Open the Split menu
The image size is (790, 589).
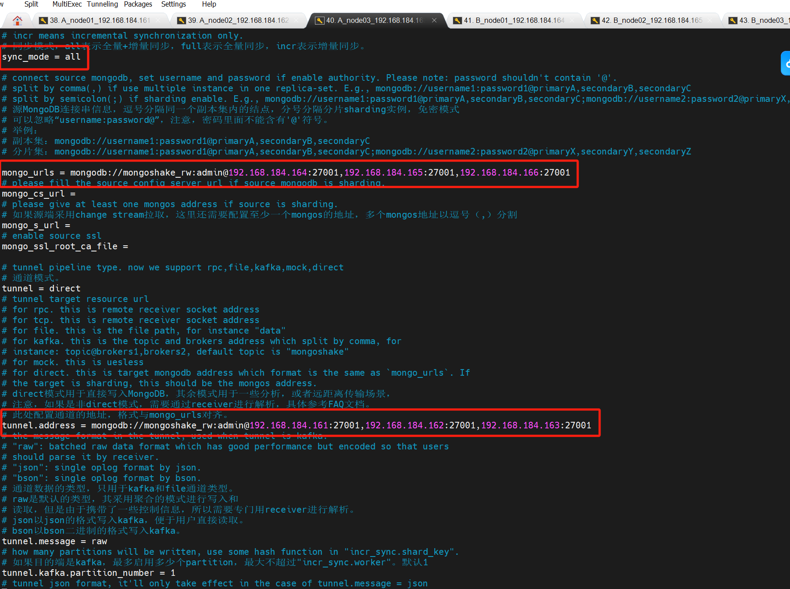point(31,4)
